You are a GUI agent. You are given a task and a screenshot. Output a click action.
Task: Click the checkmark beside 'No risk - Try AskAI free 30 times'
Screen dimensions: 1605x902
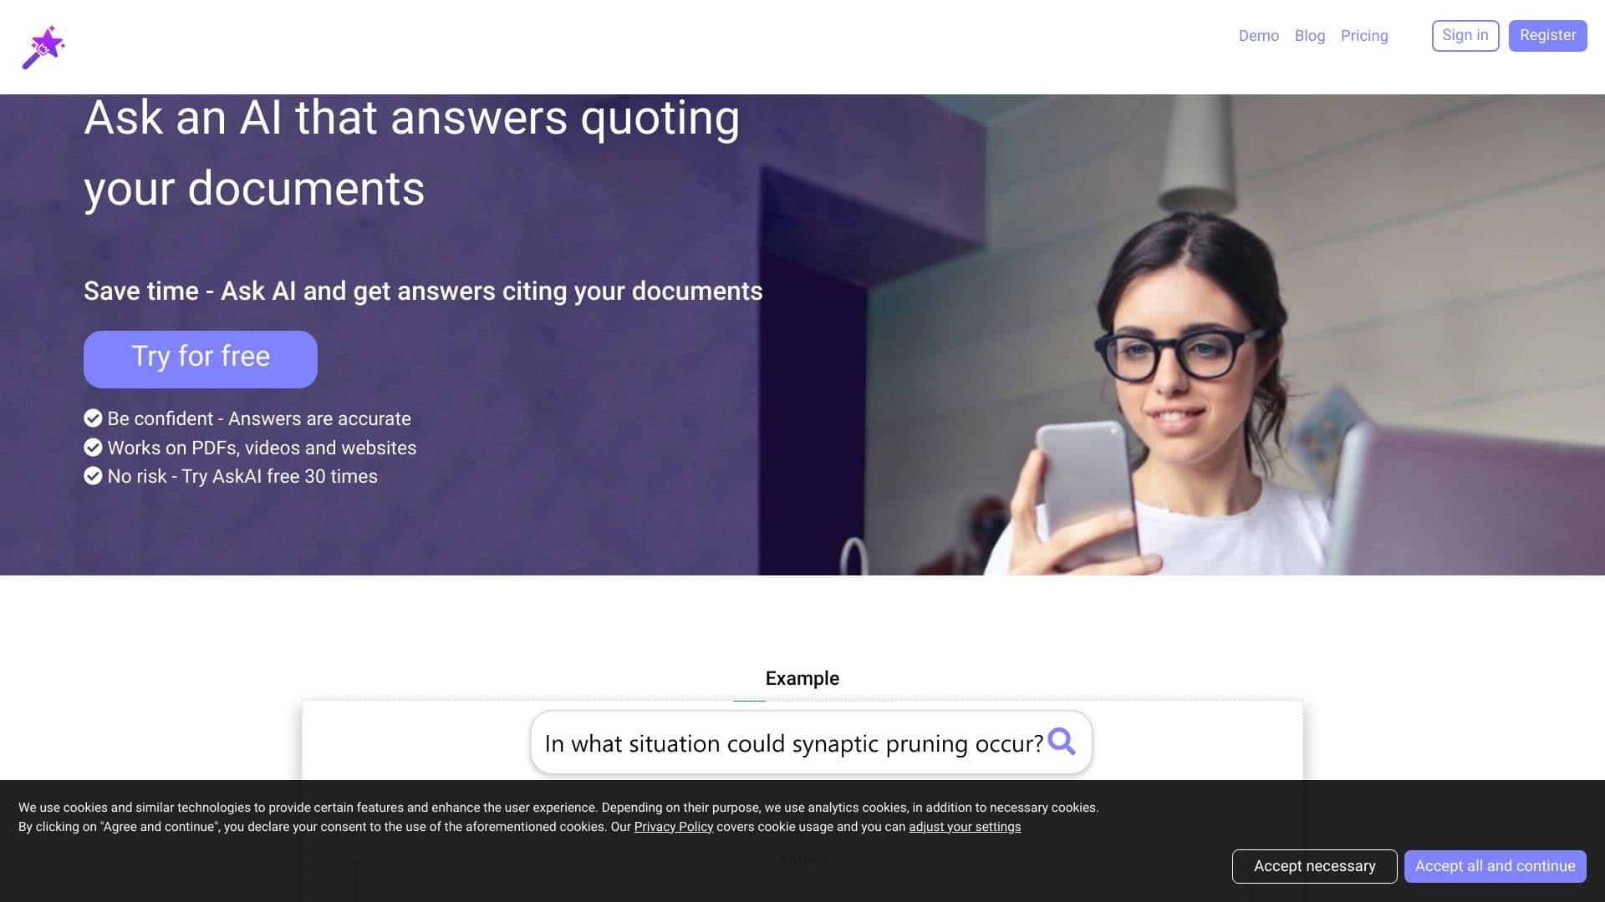[93, 476]
